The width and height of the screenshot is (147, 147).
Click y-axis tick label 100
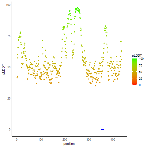coord(8,5)
